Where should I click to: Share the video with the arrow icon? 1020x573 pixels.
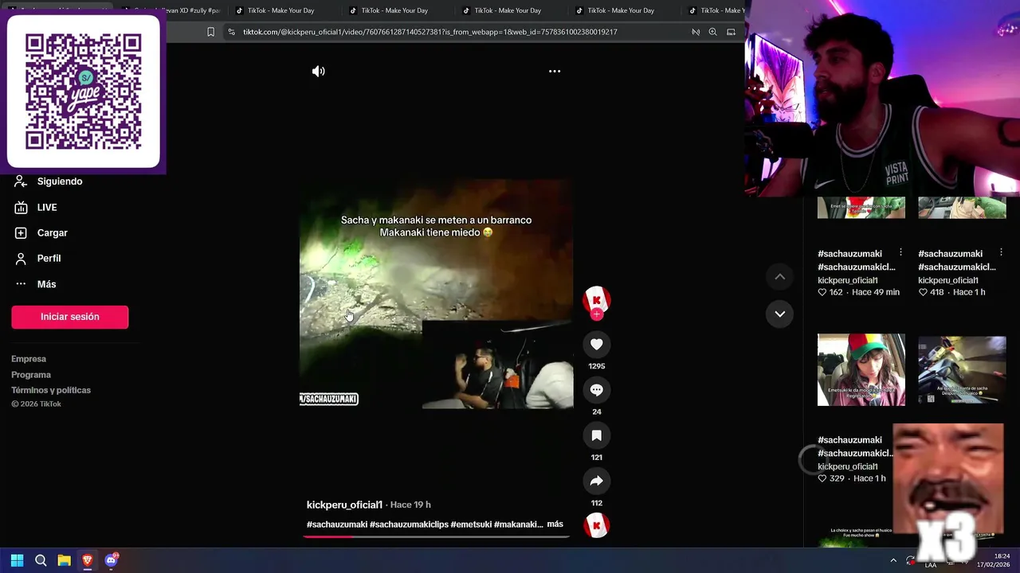596,481
